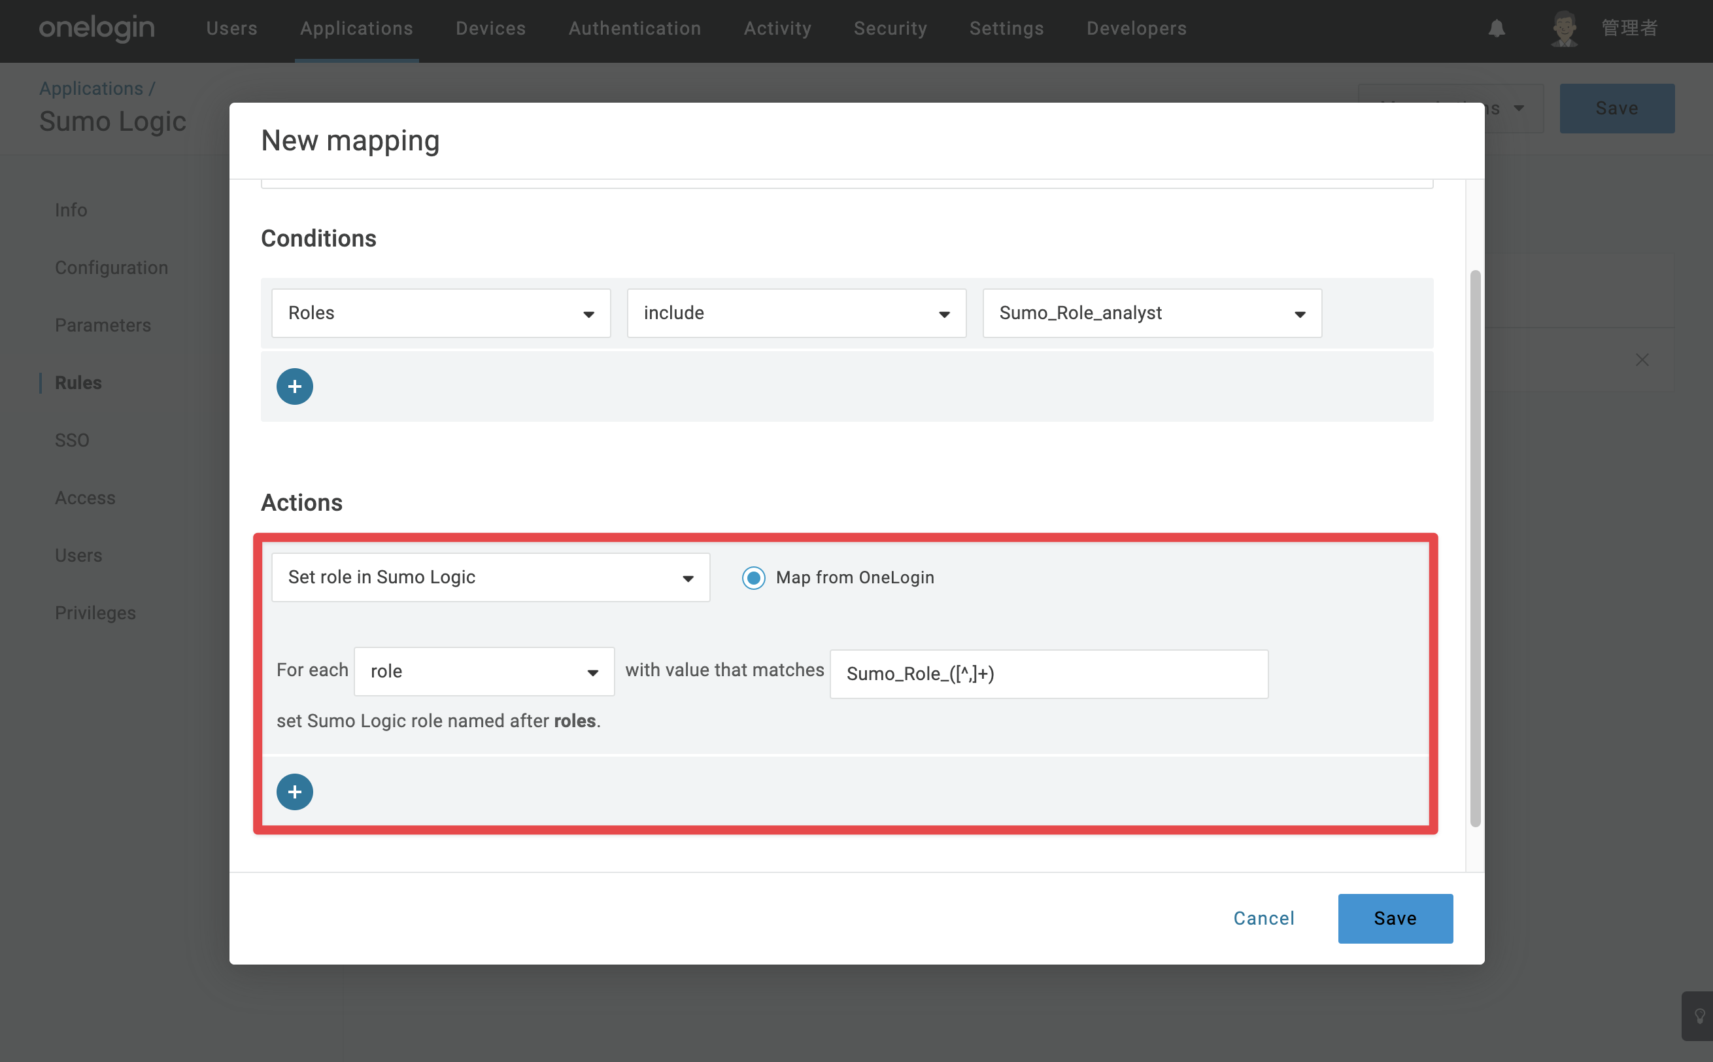Open the Applications menu
Viewport: 1713px width, 1062px height.
coord(356,28)
